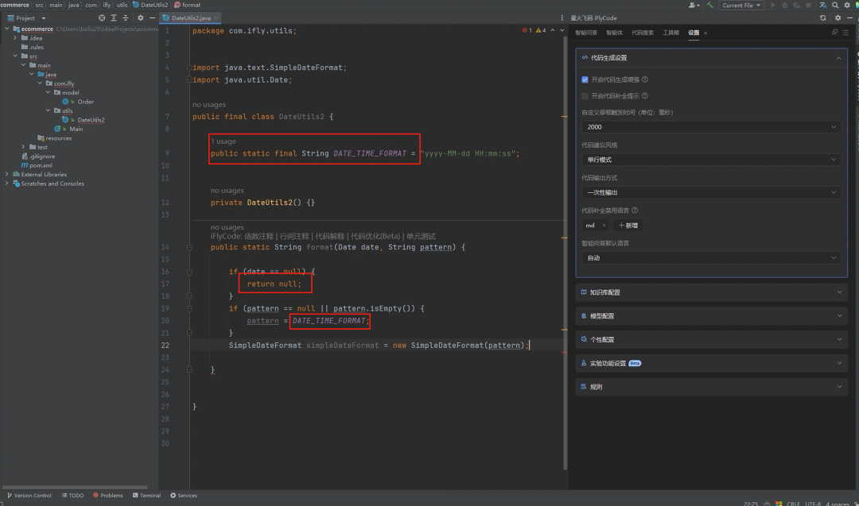Open the trigger time dropdown showing 2000
The image size is (859, 506).
[711, 127]
